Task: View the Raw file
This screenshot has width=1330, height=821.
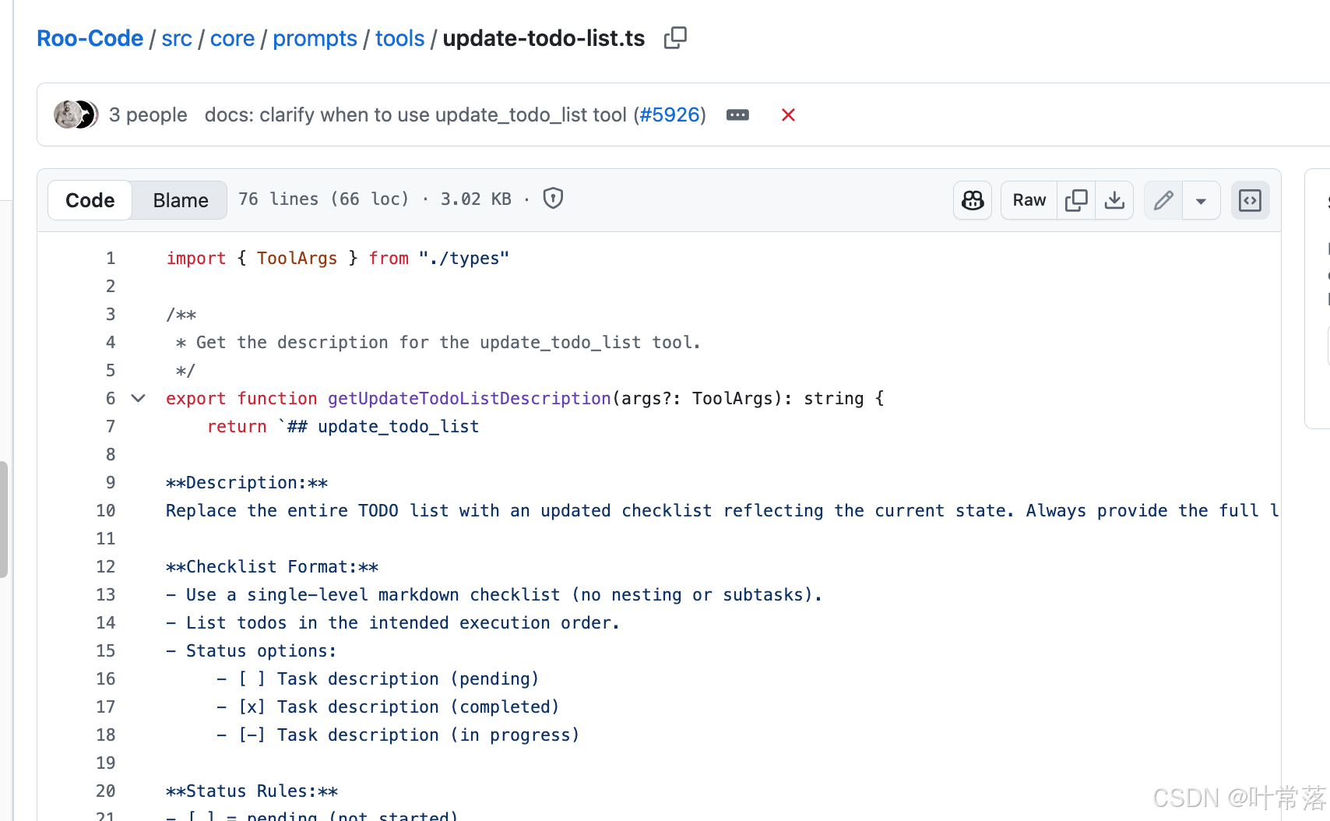Action: [1028, 200]
